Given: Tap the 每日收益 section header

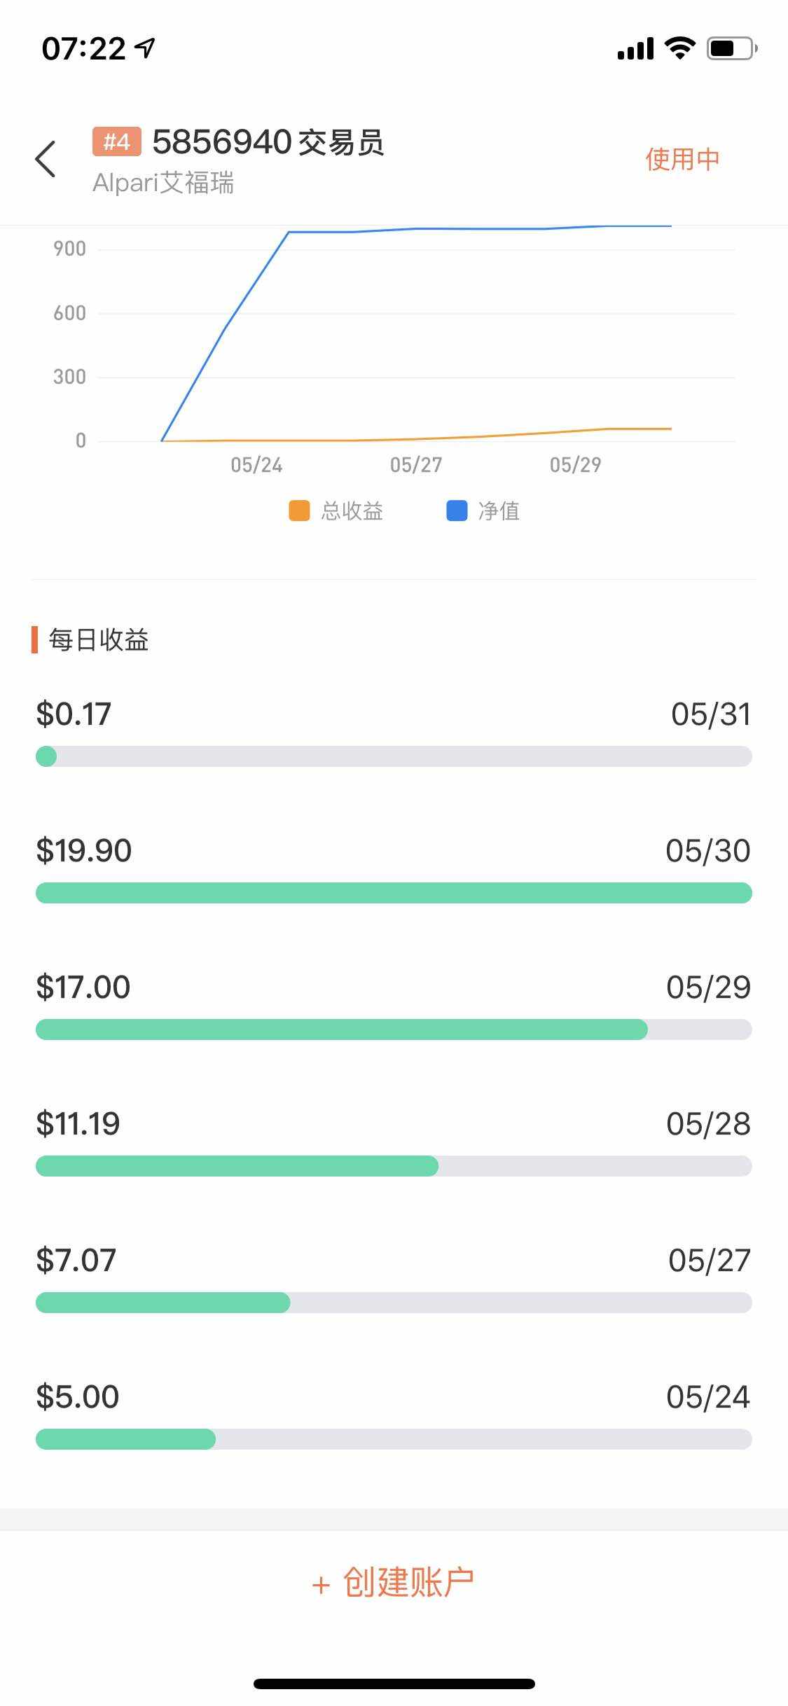Looking at the screenshot, I should tap(98, 639).
